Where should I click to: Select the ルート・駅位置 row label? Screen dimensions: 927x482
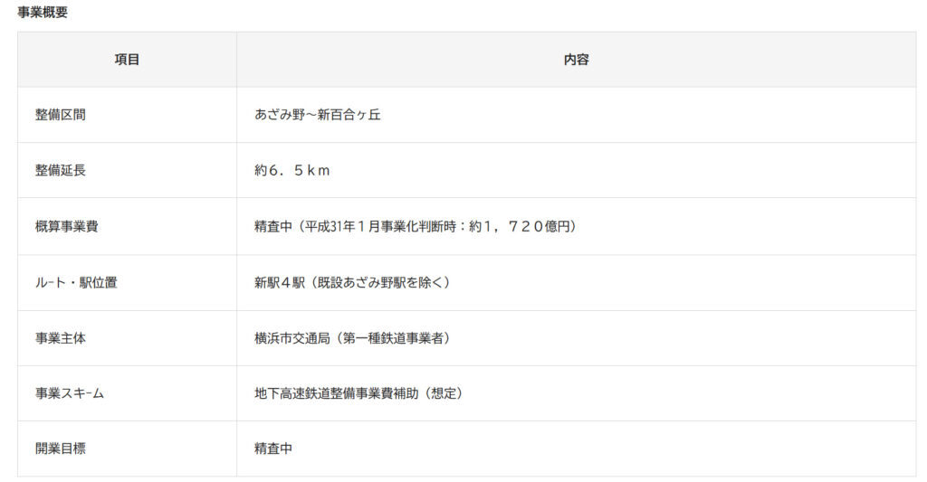click(x=76, y=282)
